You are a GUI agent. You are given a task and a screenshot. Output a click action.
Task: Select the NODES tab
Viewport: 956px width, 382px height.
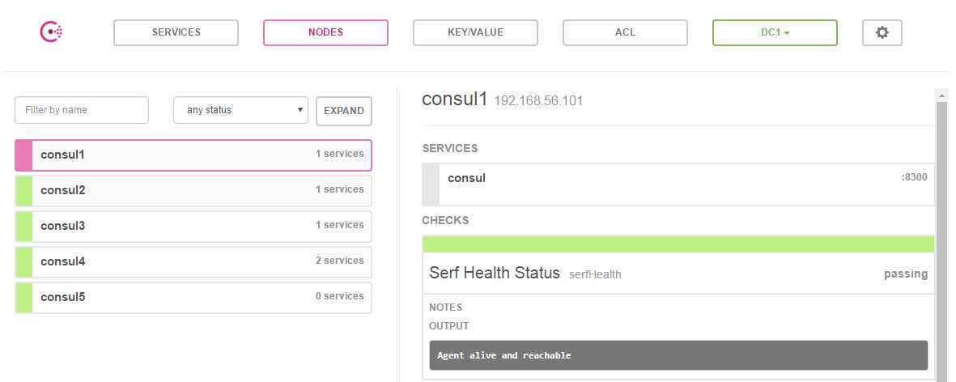click(x=325, y=32)
